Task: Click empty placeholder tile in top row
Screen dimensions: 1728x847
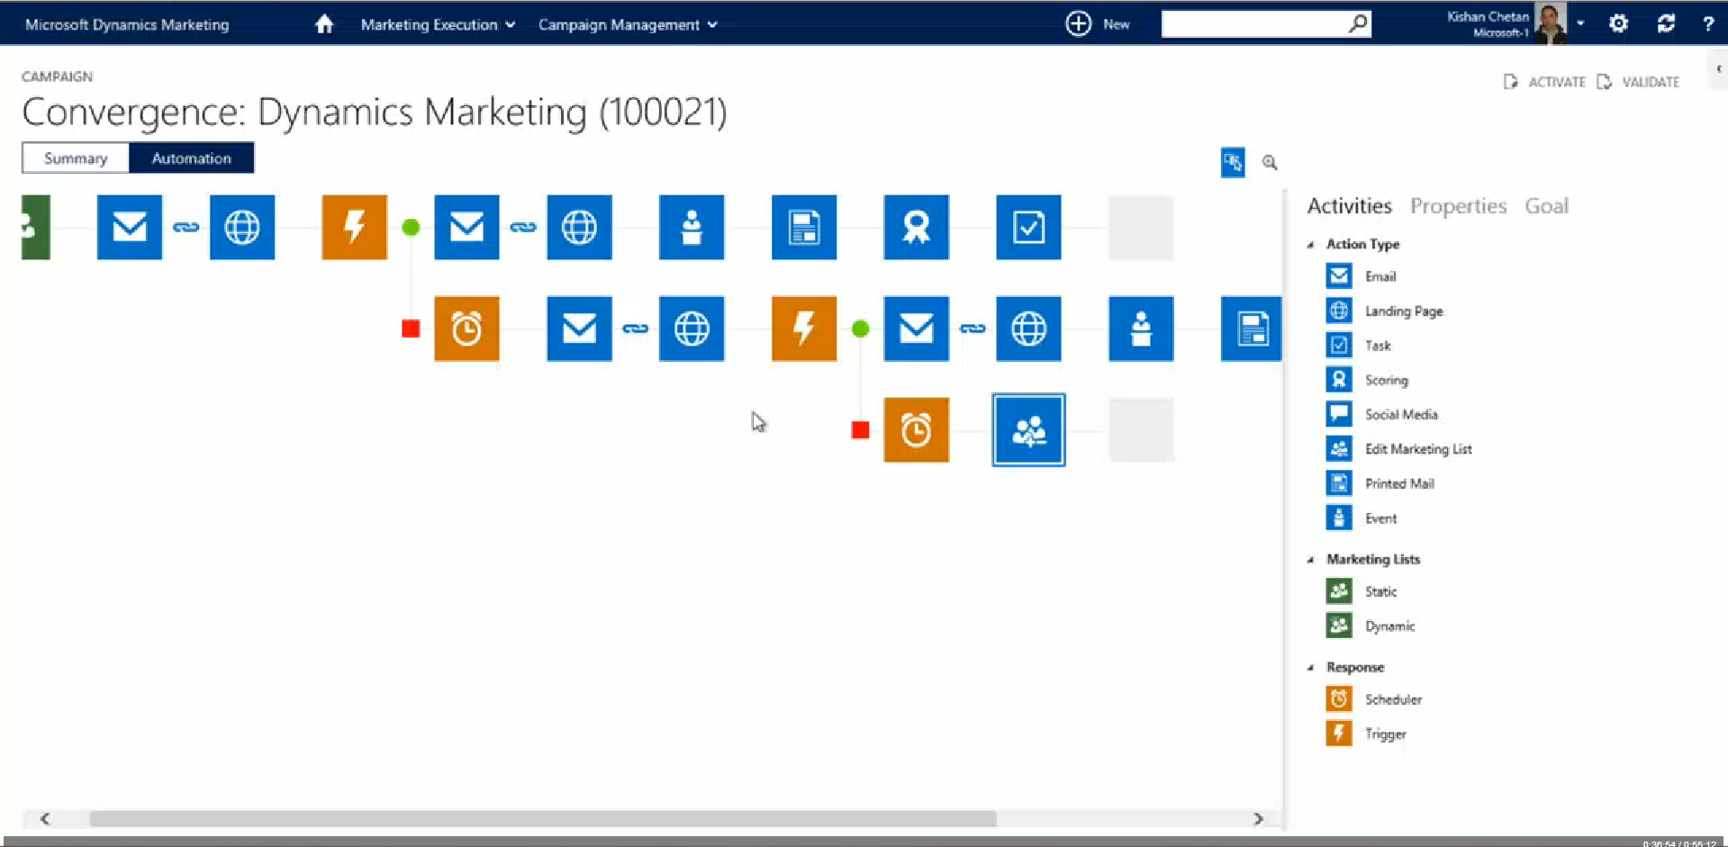Action: (x=1141, y=228)
